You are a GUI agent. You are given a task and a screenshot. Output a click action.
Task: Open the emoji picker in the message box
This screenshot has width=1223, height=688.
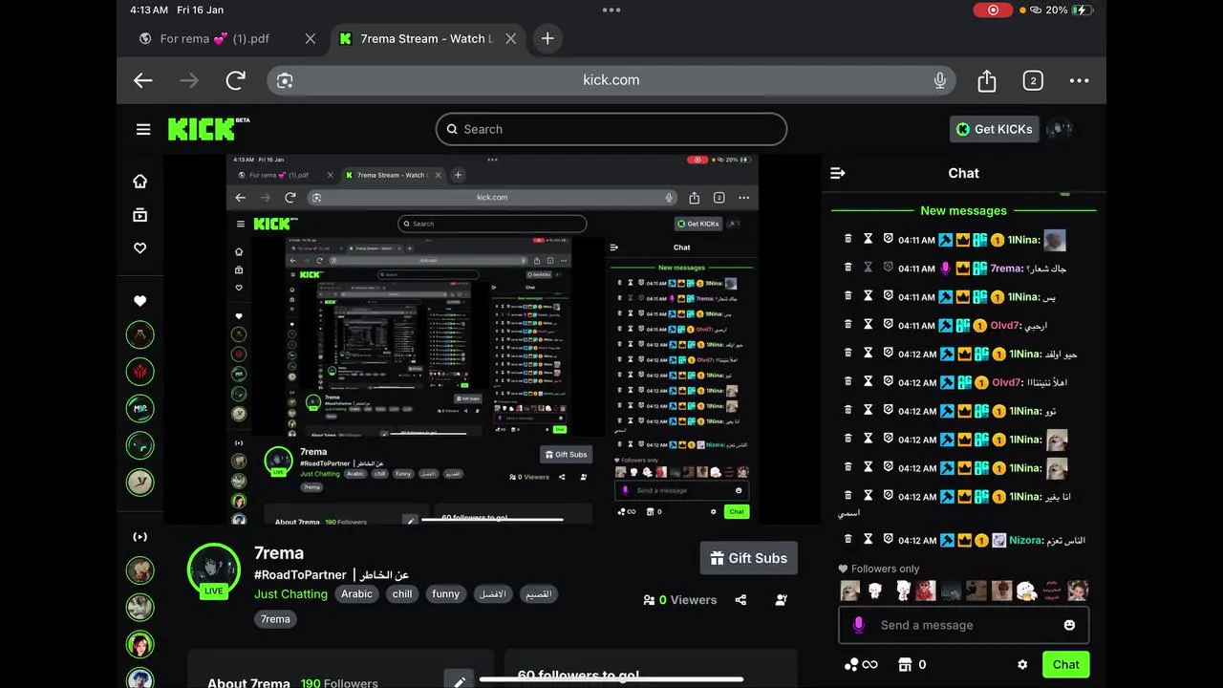(1069, 625)
